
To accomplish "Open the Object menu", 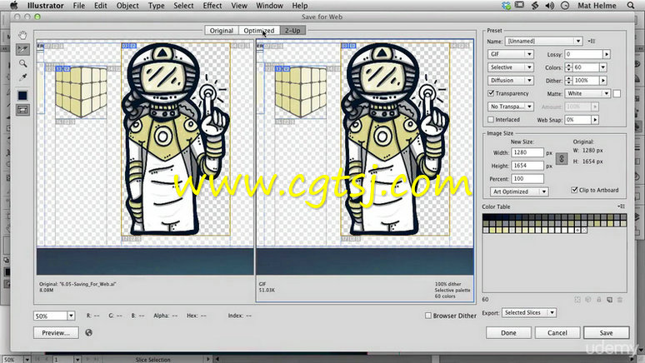I will coord(127,5).
